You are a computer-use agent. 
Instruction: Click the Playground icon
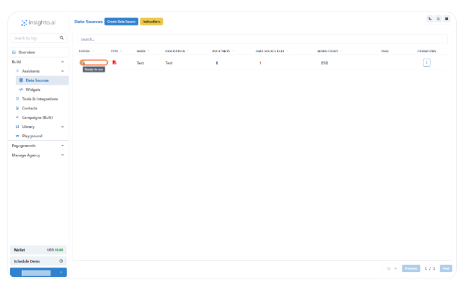pos(17,136)
